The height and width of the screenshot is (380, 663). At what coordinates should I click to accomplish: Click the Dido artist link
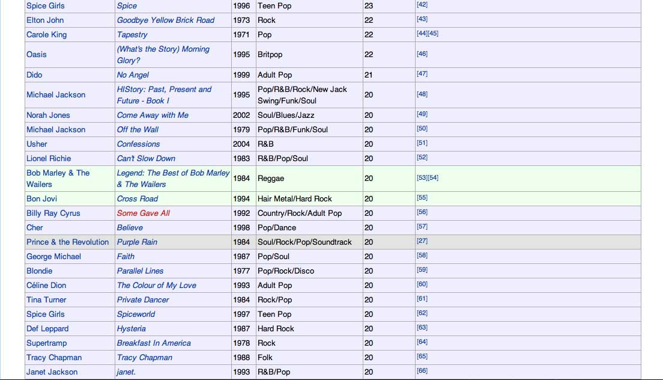(34, 75)
